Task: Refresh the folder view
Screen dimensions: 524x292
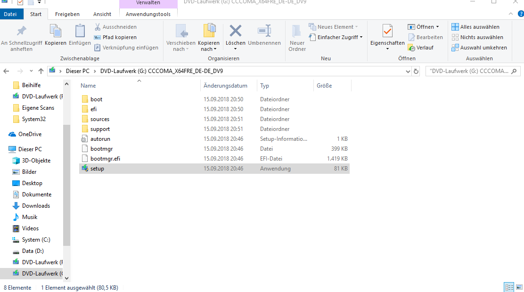Action: click(416, 71)
